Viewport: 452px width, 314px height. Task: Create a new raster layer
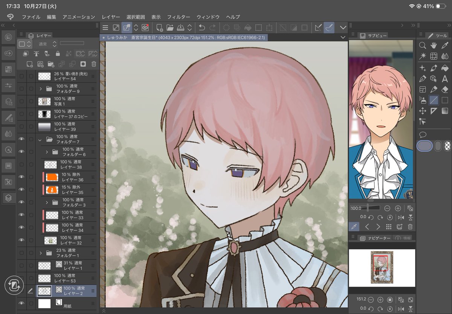(x=31, y=64)
